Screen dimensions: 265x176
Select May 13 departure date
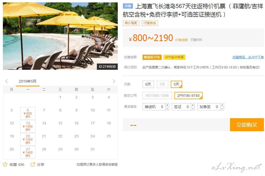tap(28, 126)
